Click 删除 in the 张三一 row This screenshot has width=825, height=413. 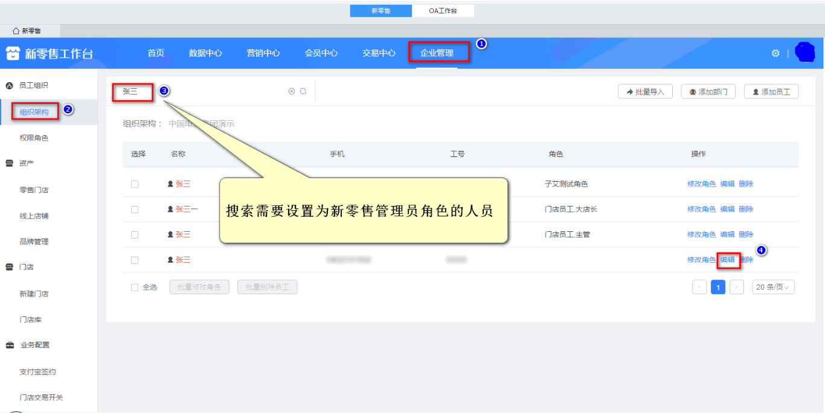[746, 210]
